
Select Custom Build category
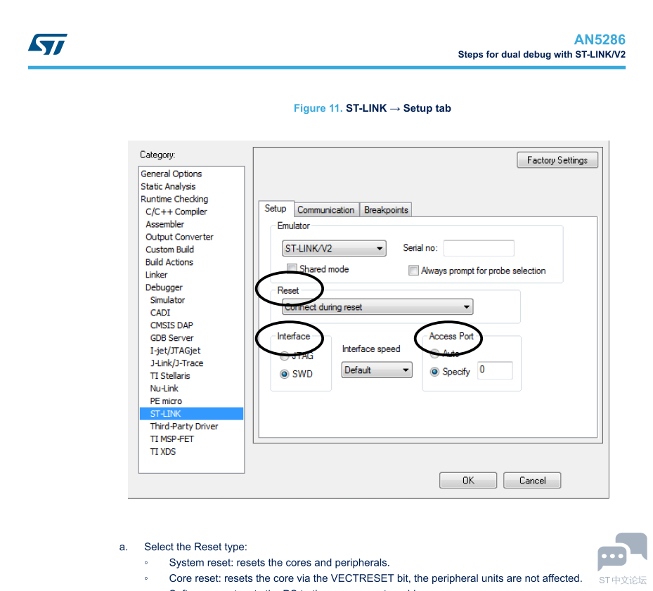[169, 249]
